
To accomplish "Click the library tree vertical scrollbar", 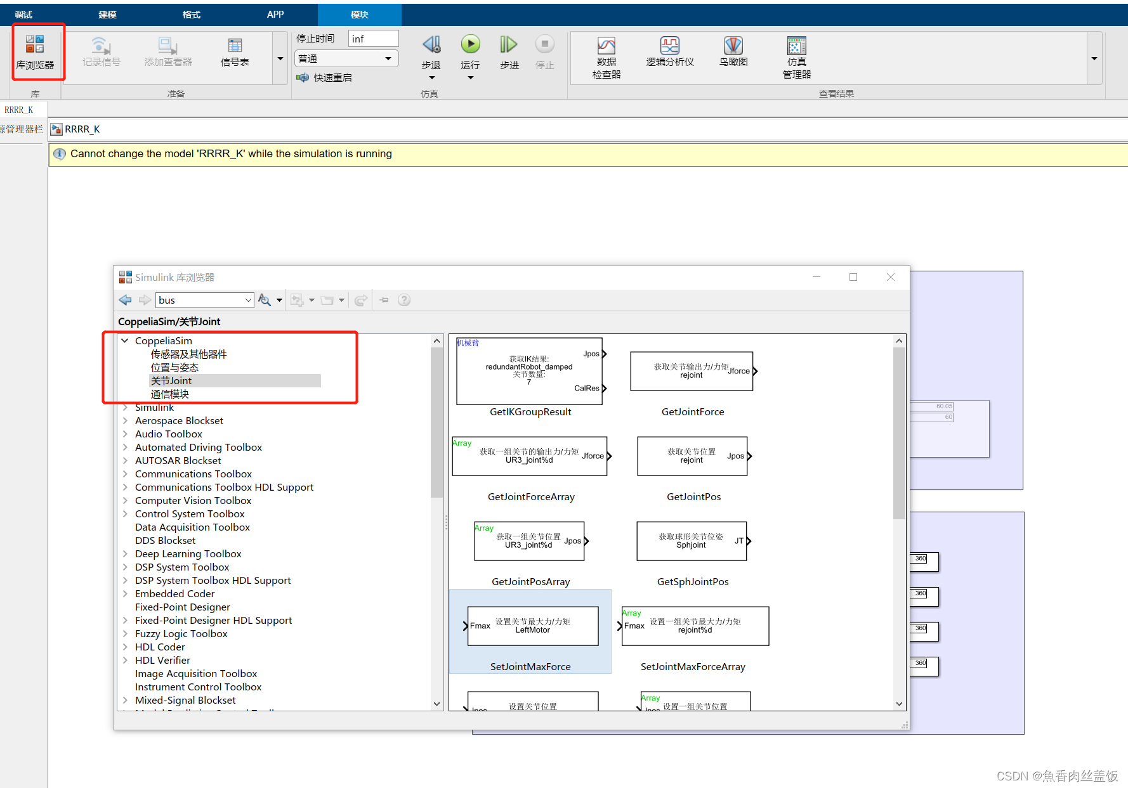I will tap(436, 423).
